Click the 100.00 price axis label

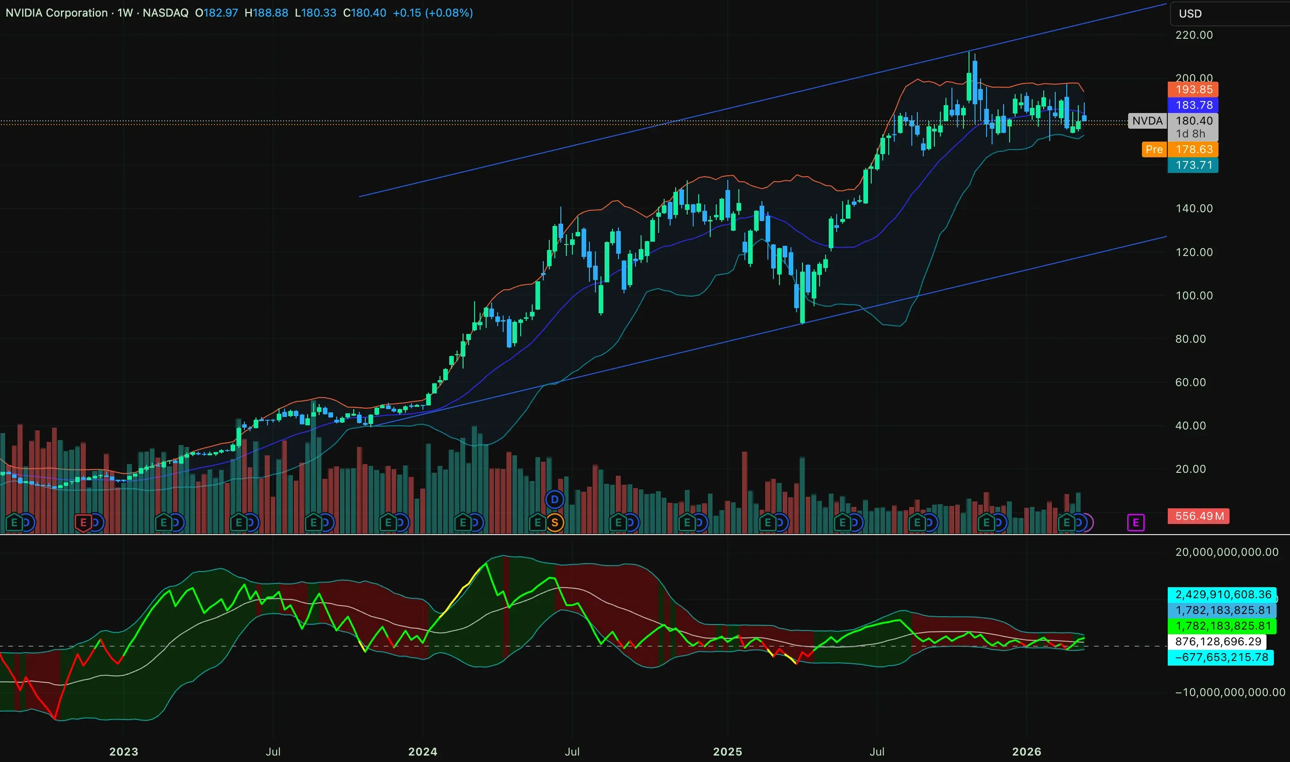[1194, 295]
